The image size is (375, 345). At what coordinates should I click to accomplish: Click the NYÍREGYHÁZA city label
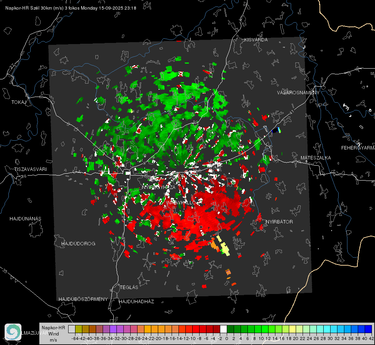click(159, 187)
